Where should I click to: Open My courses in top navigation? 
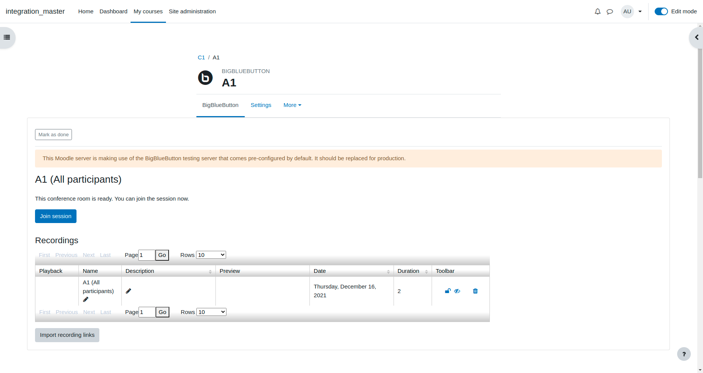click(x=148, y=11)
